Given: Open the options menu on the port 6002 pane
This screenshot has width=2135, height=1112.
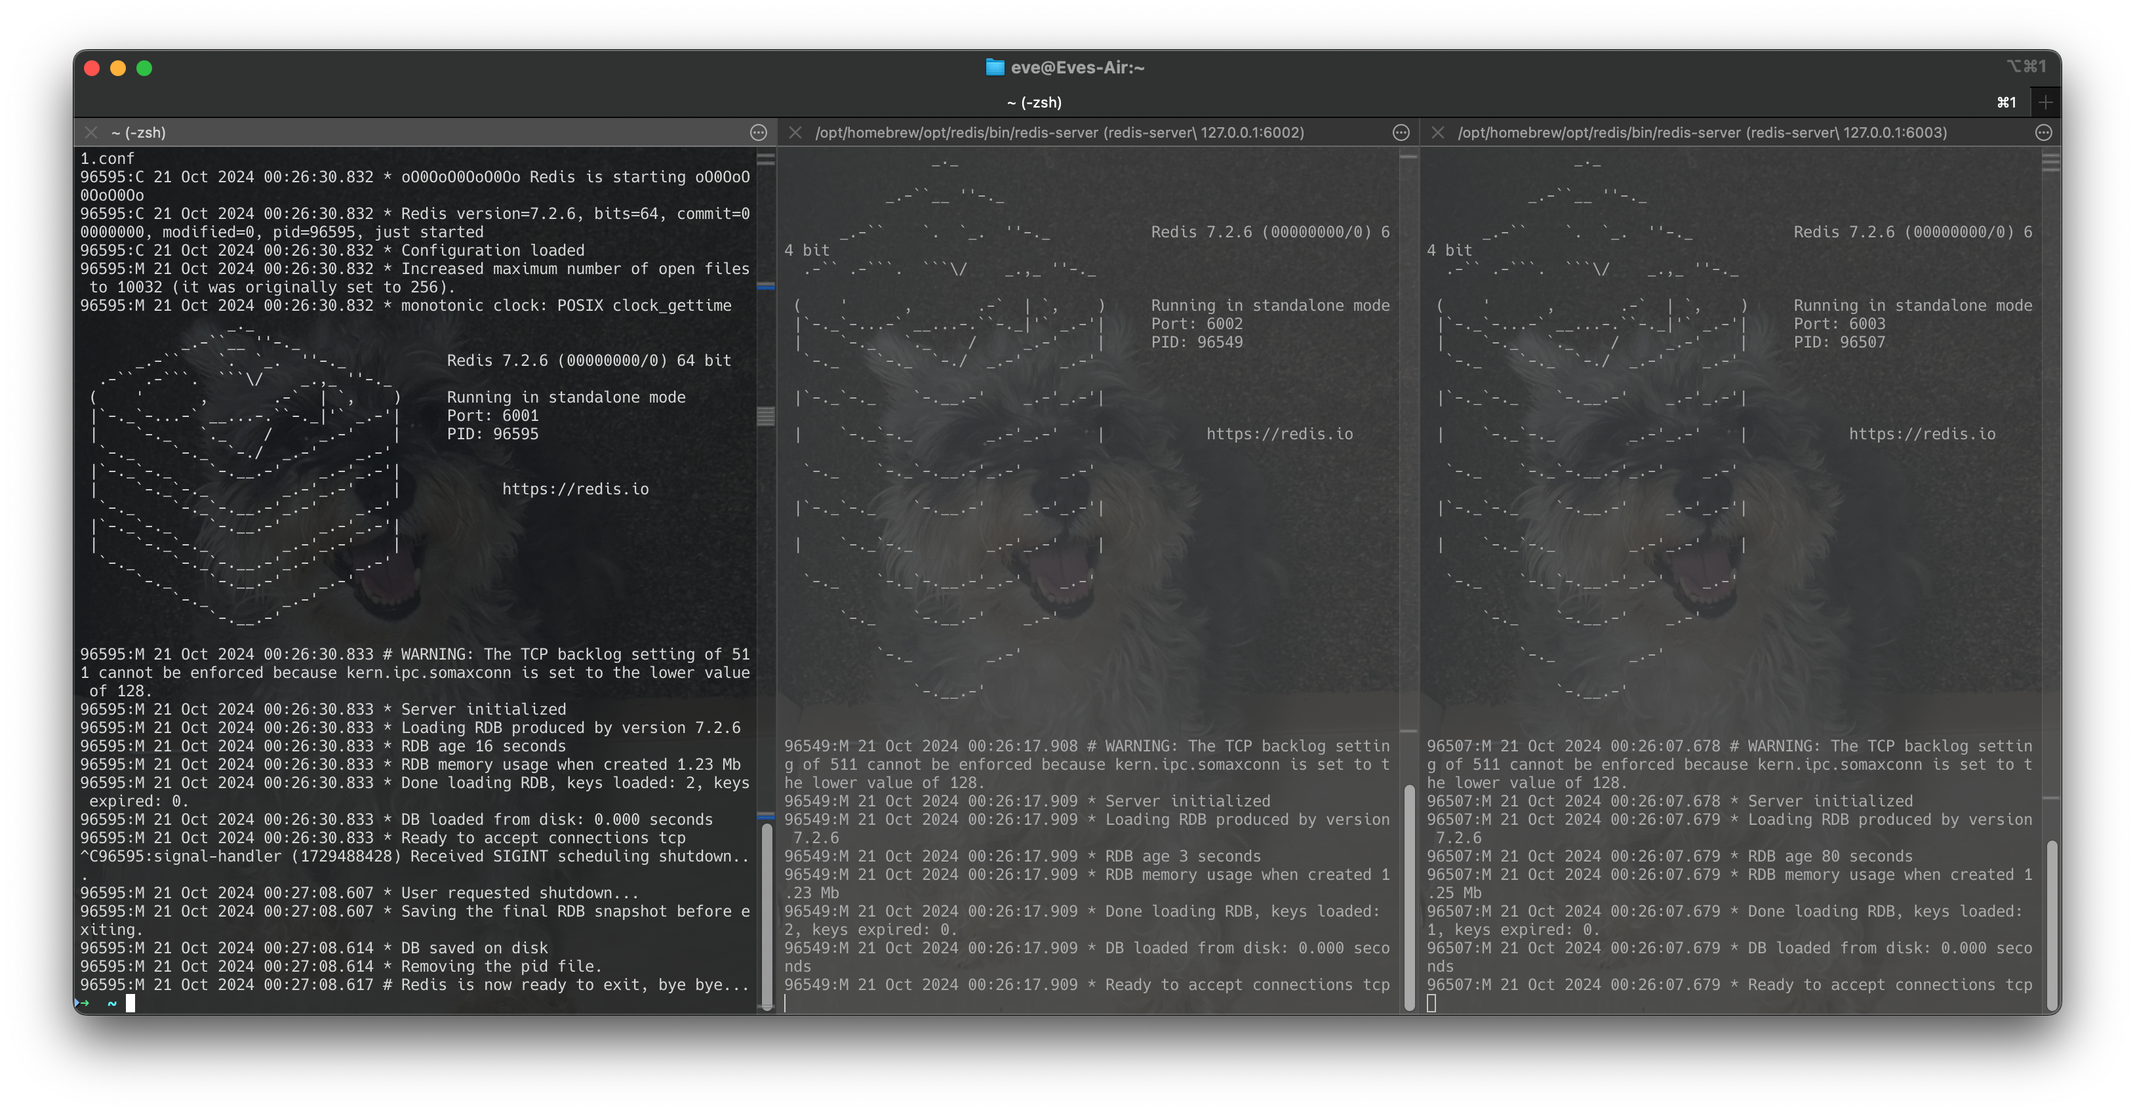Looking at the screenshot, I should click(x=1401, y=132).
